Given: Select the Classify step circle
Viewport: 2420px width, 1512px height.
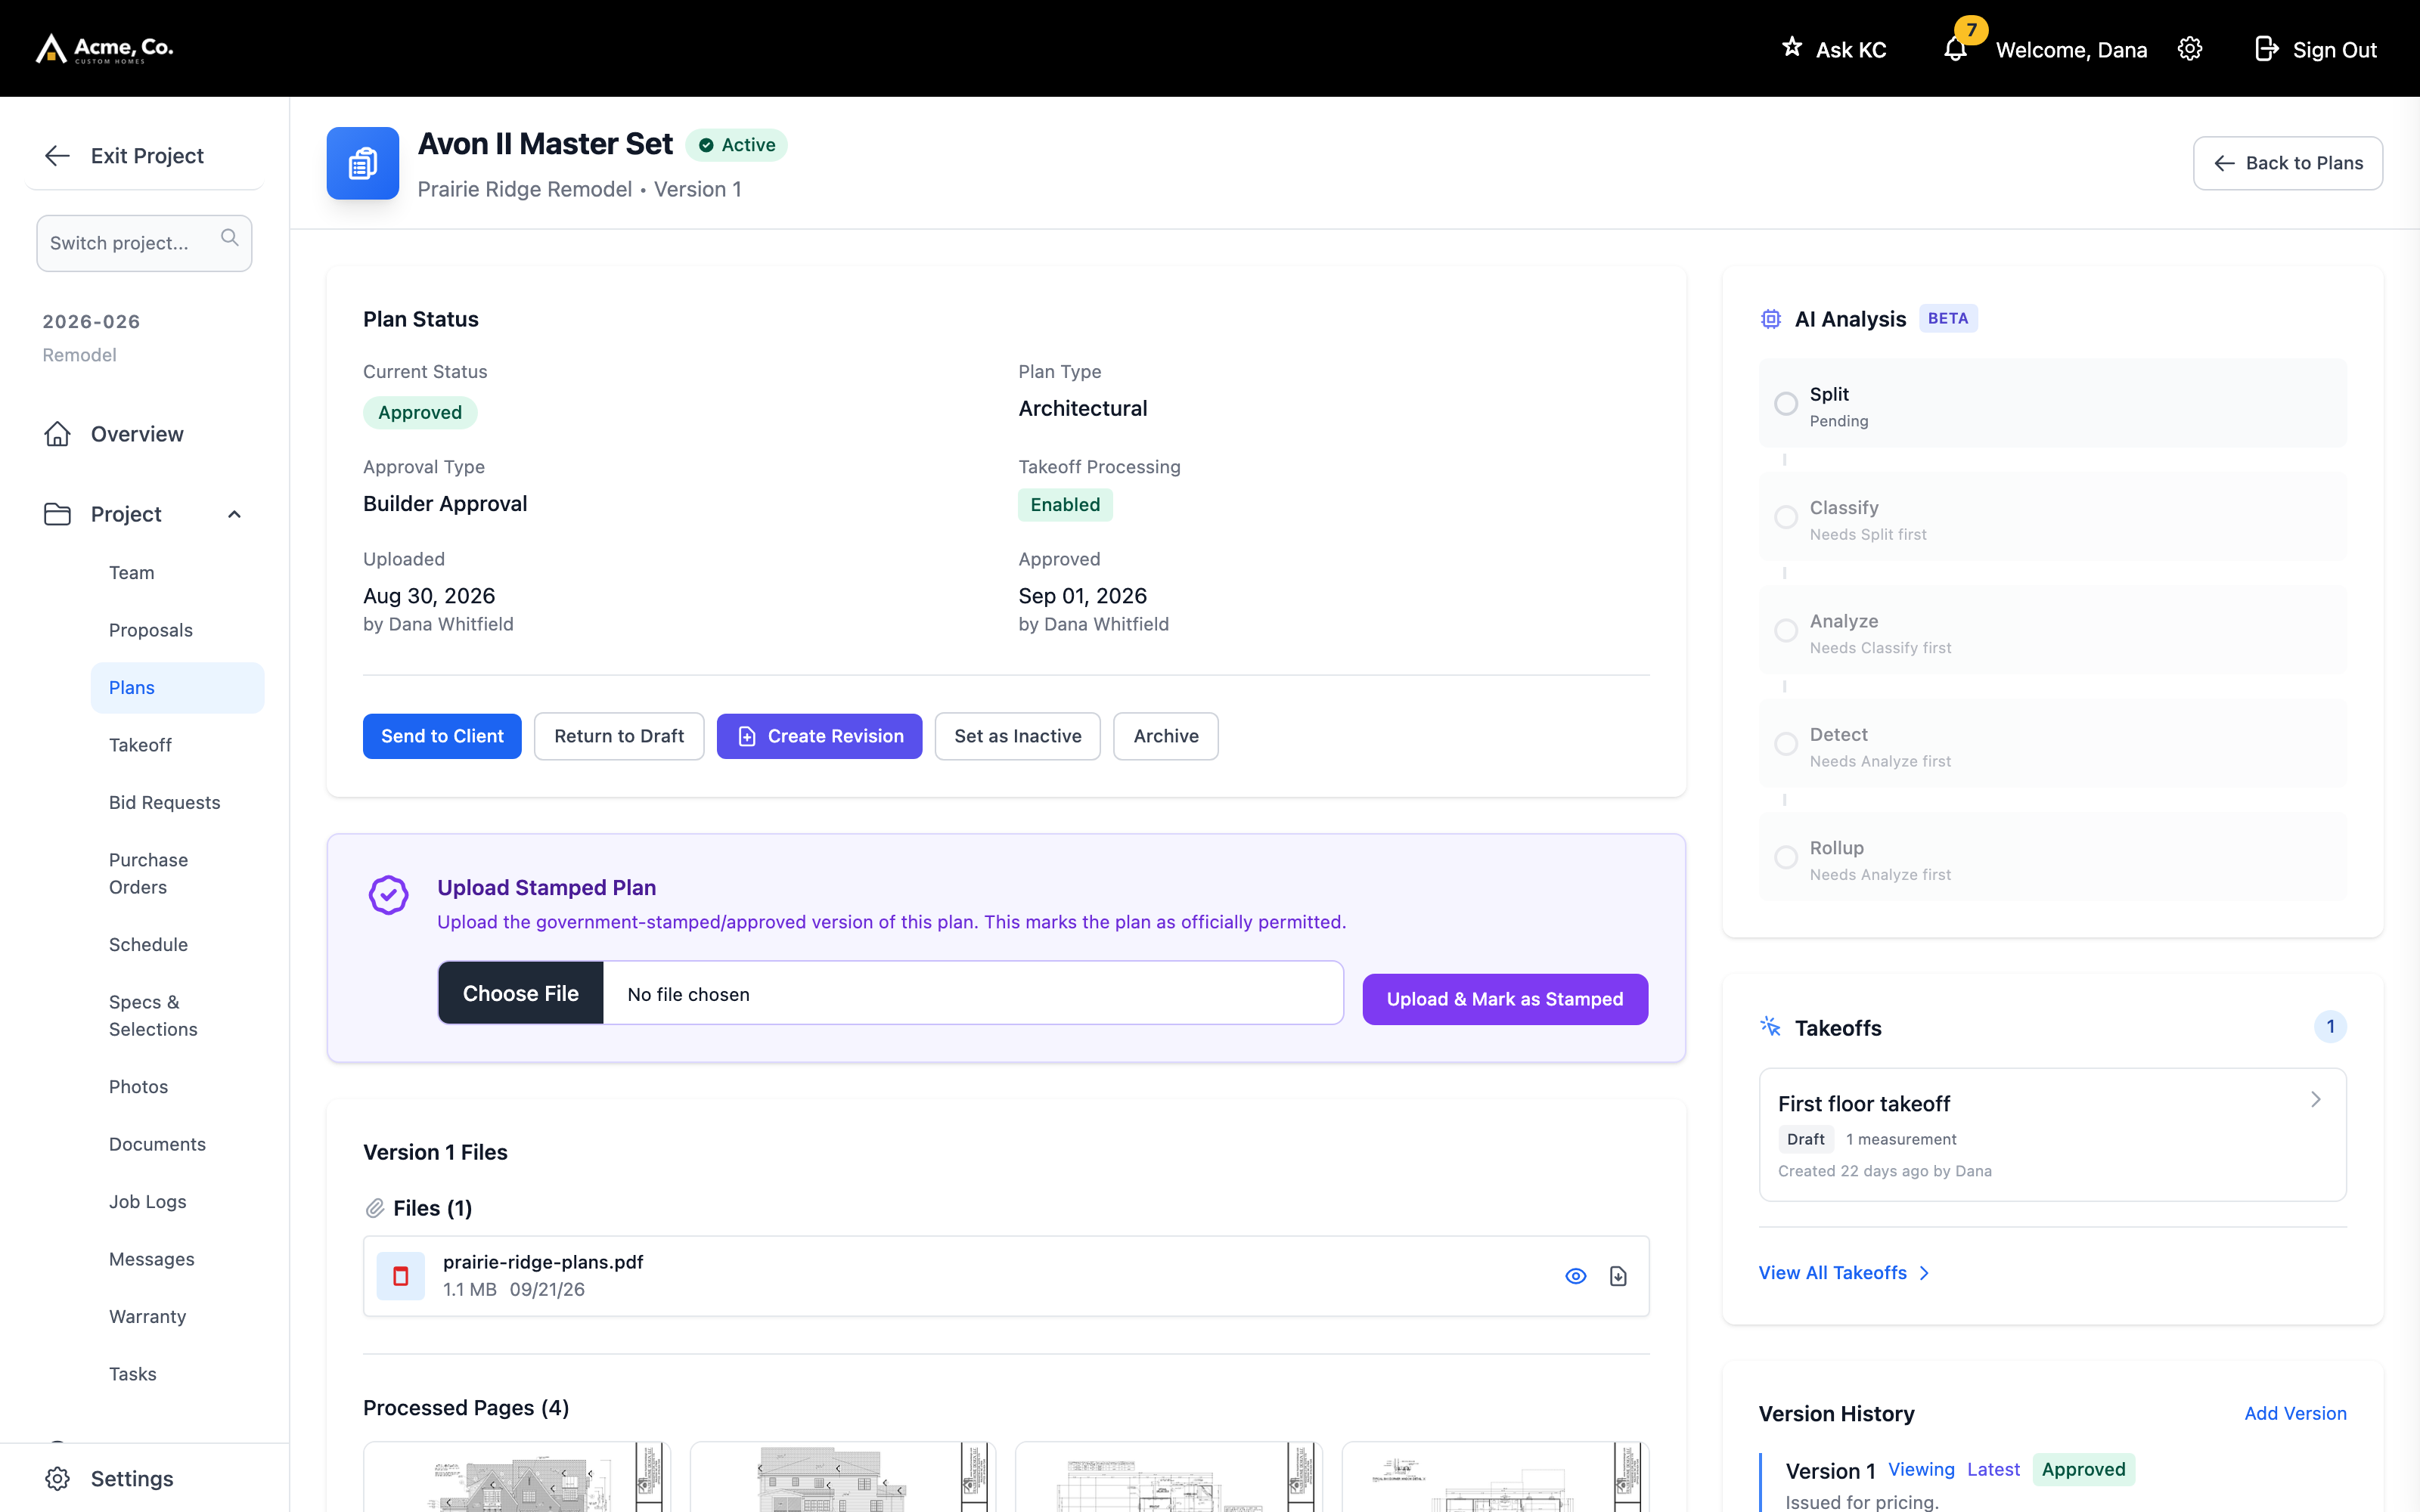Looking at the screenshot, I should tap(1786, 517).
